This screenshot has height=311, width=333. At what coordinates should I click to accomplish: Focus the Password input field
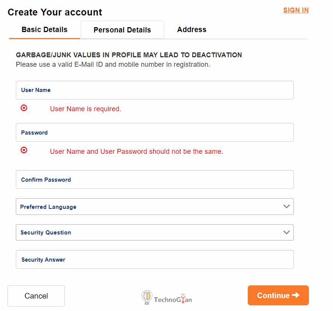point(155,132)
